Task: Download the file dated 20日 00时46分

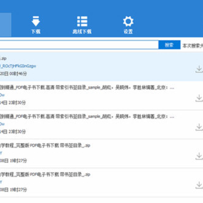Action: [198, 69]
